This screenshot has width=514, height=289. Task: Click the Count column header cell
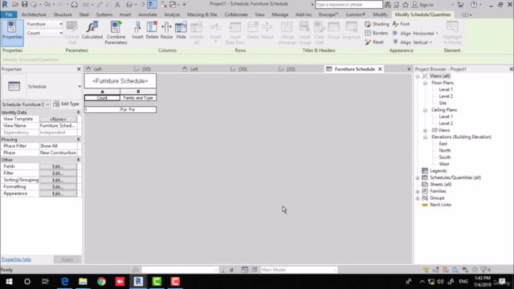coord(102,98)
